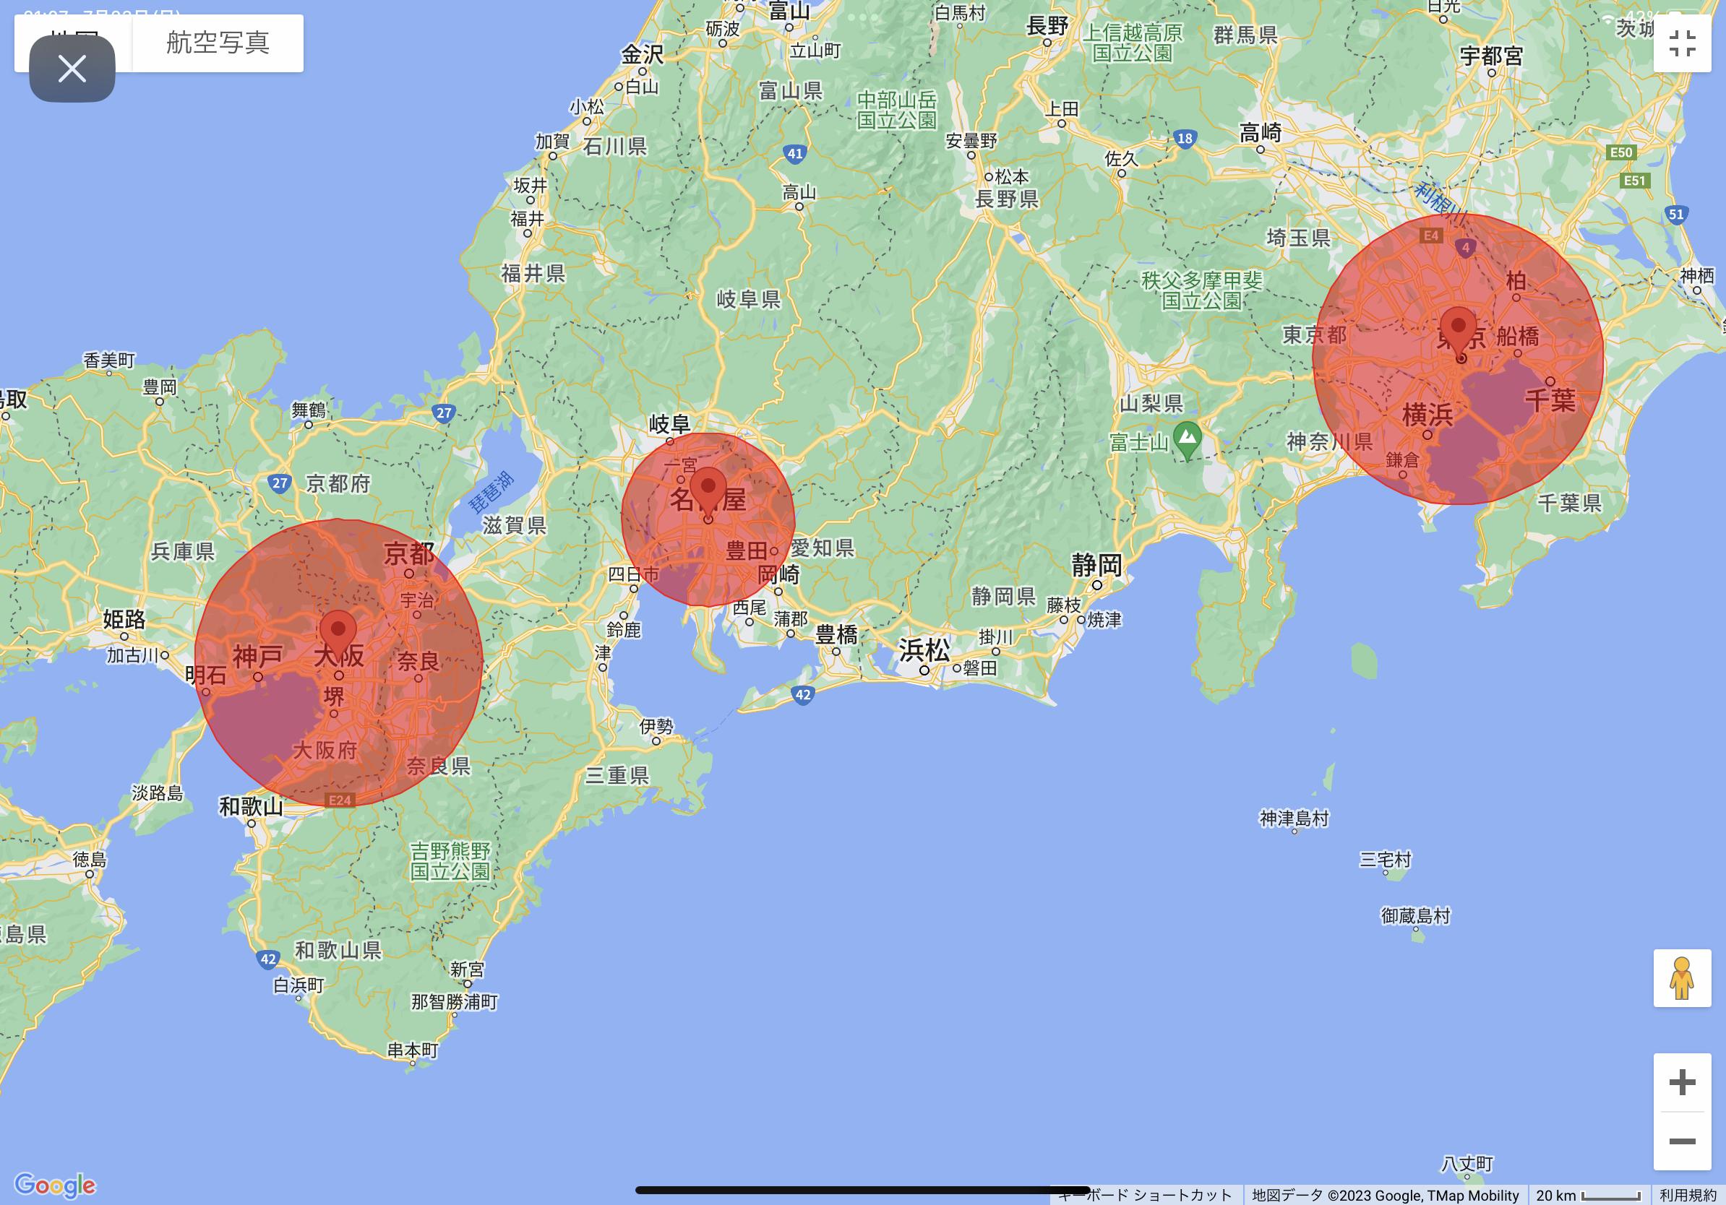The image size is (1726, 1205).
Task: Click route 42 highway shield near 伊勢
Action: click(803, 694)
